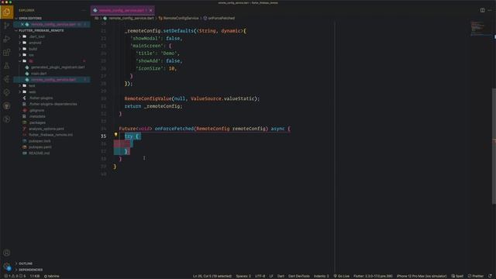Screen dimensions: 496x279
Task: Select the remote_config_service.dart editor tab
Action: 122,10
